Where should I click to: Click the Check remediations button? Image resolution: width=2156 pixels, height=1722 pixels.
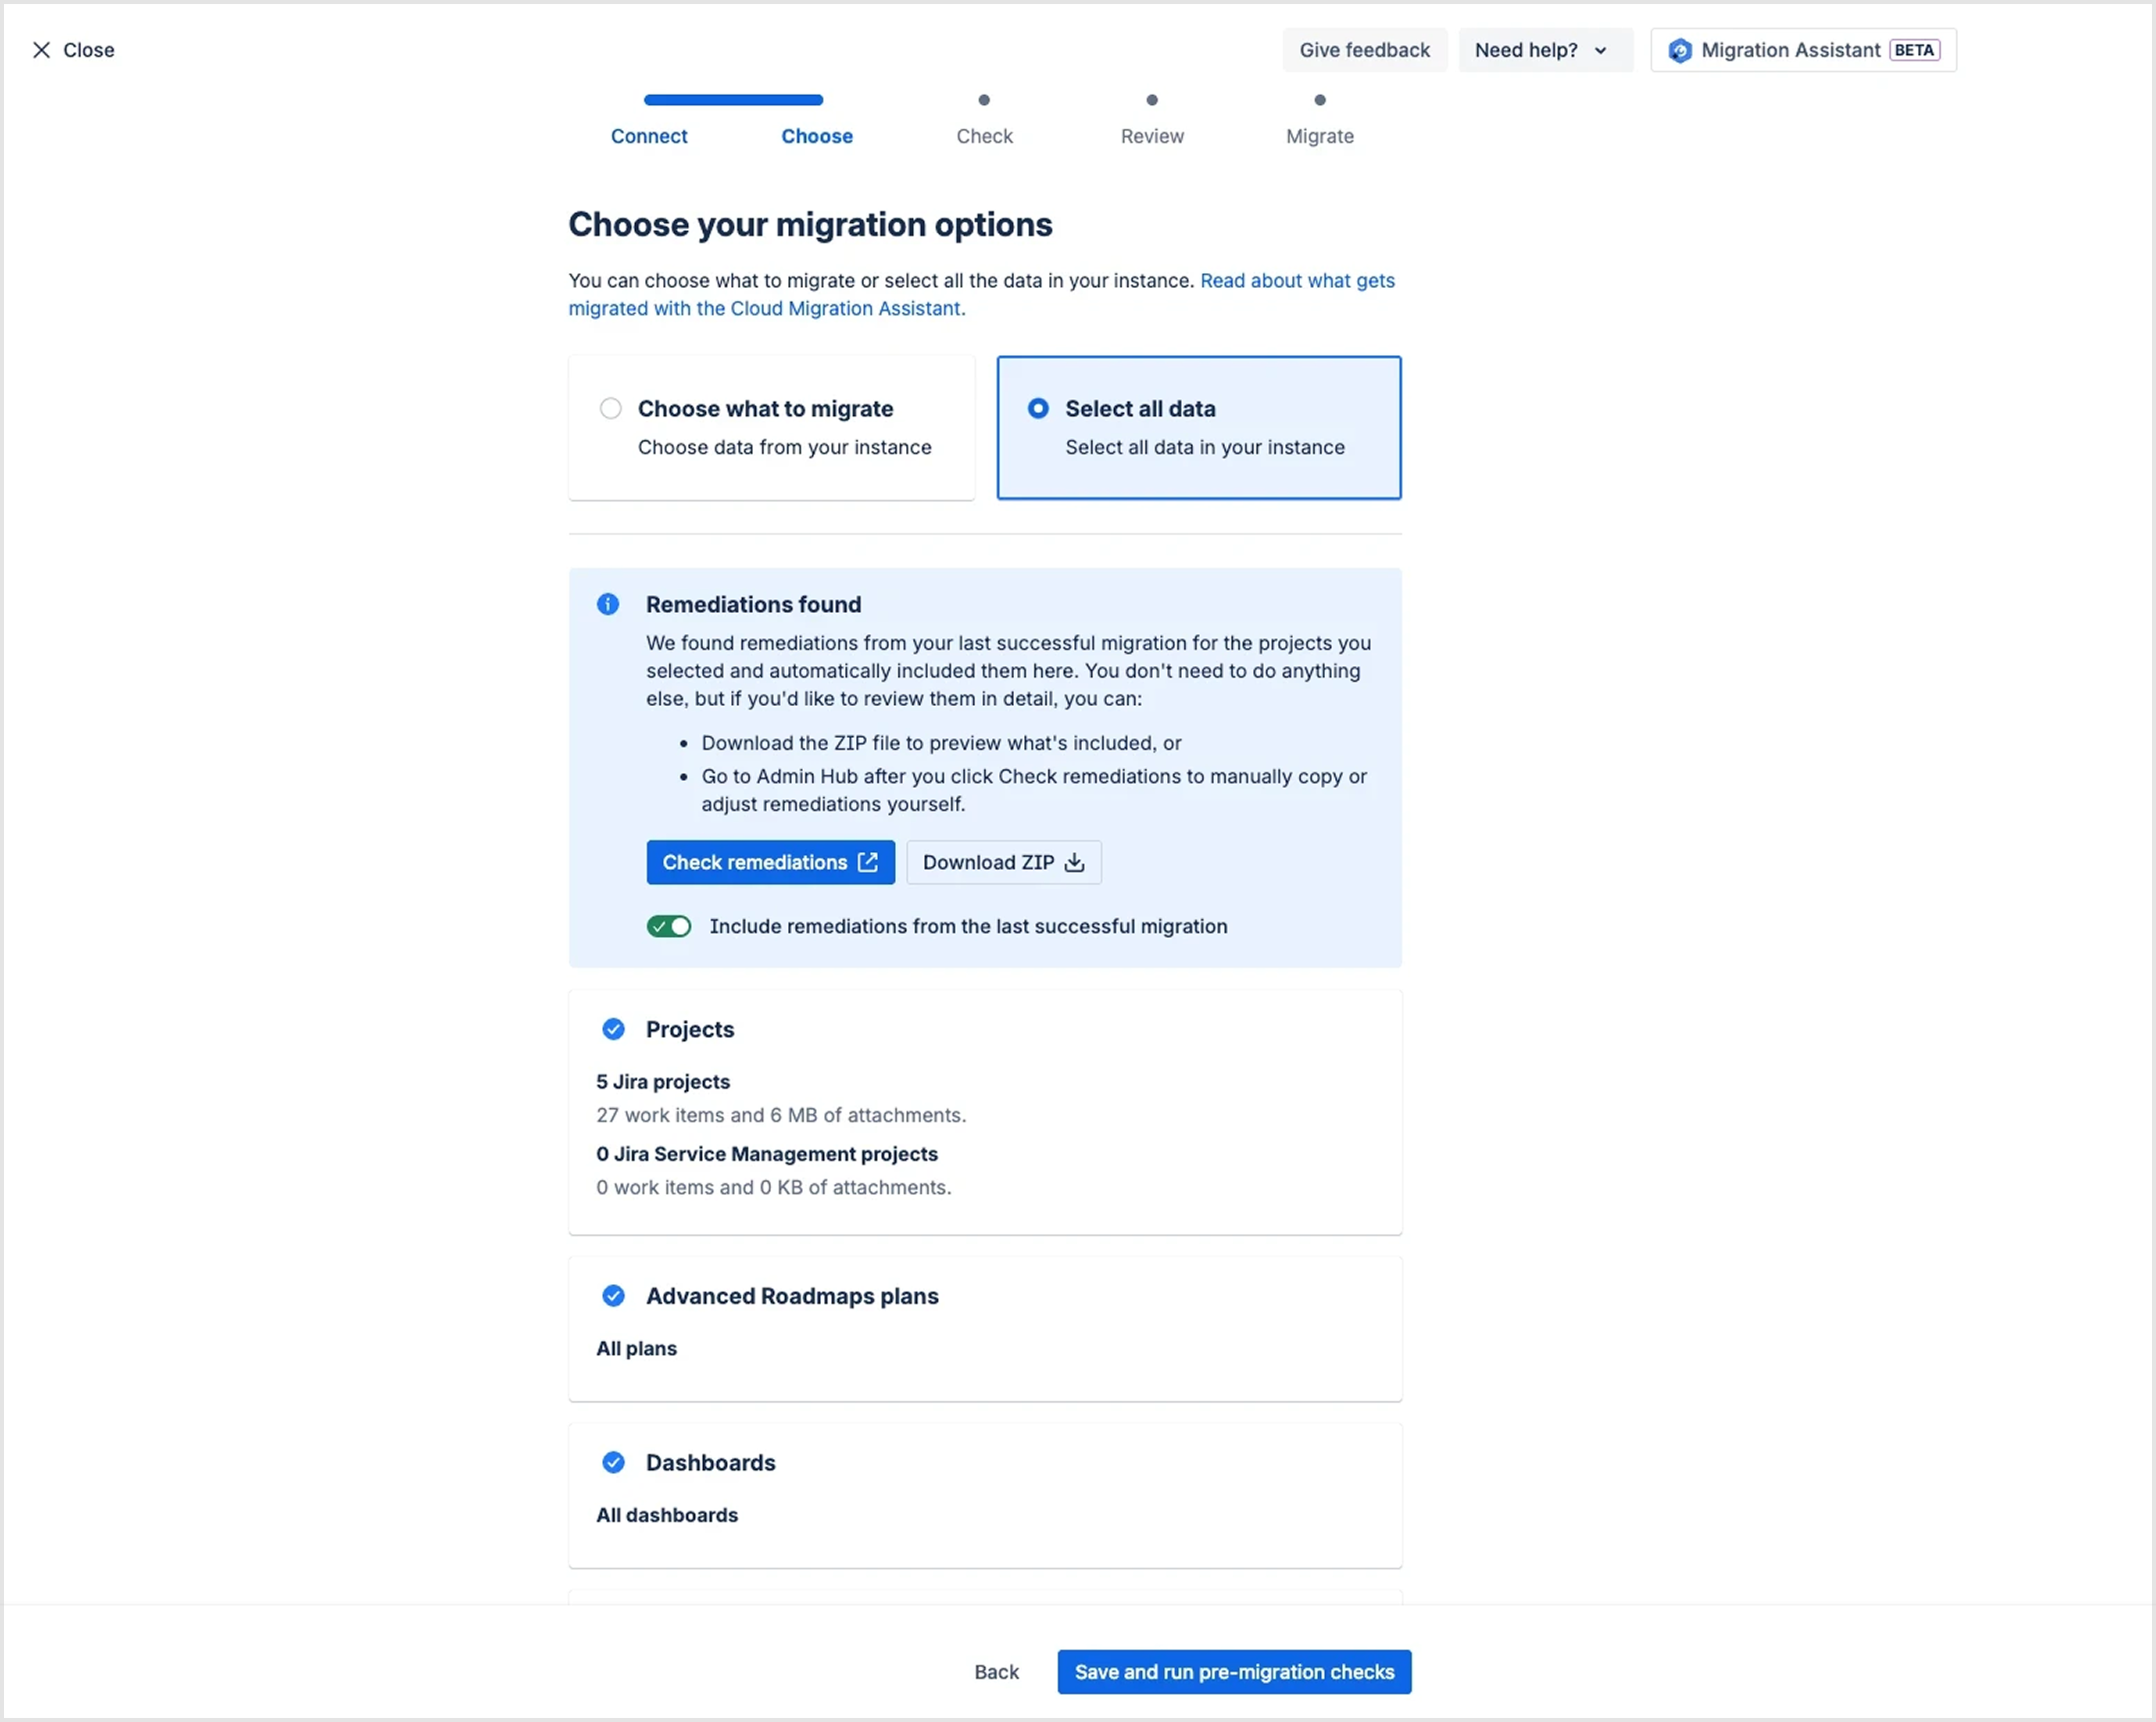pyautogui.click(x=771, y=862)
